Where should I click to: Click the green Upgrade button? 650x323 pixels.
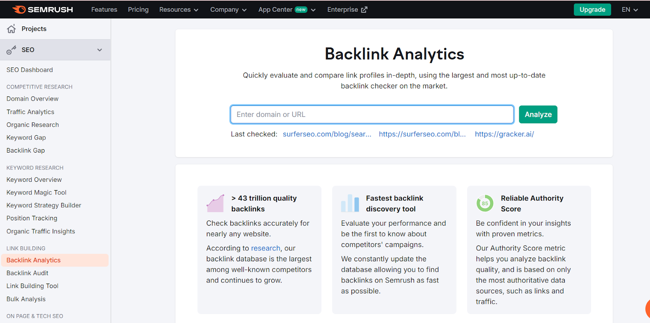[x=592, y=10]
